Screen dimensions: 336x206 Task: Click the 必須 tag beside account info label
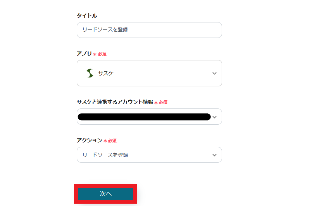pyautogui.click(x=163, y=103)
